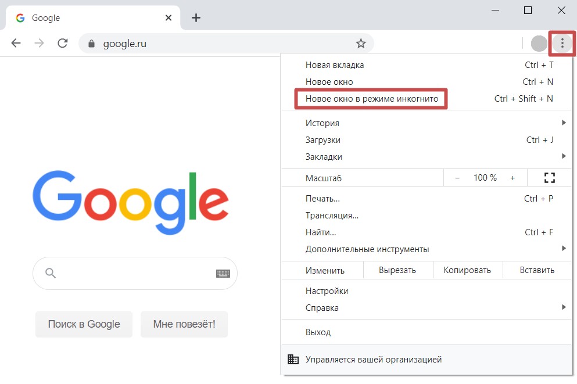The image size is (577, 384).
Task: Close the Google tab
Action: tap(169, 18)
